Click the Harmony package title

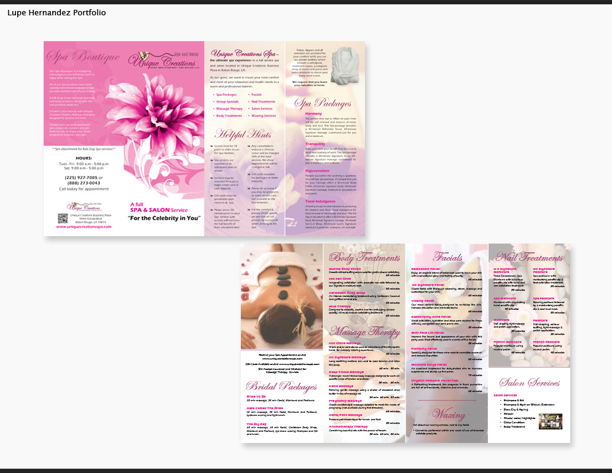(313, 113)
